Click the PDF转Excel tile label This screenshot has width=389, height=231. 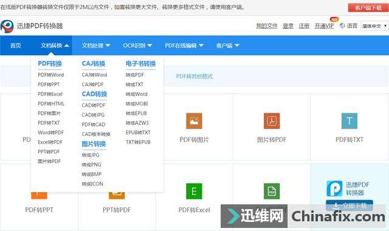click(194, 210)
